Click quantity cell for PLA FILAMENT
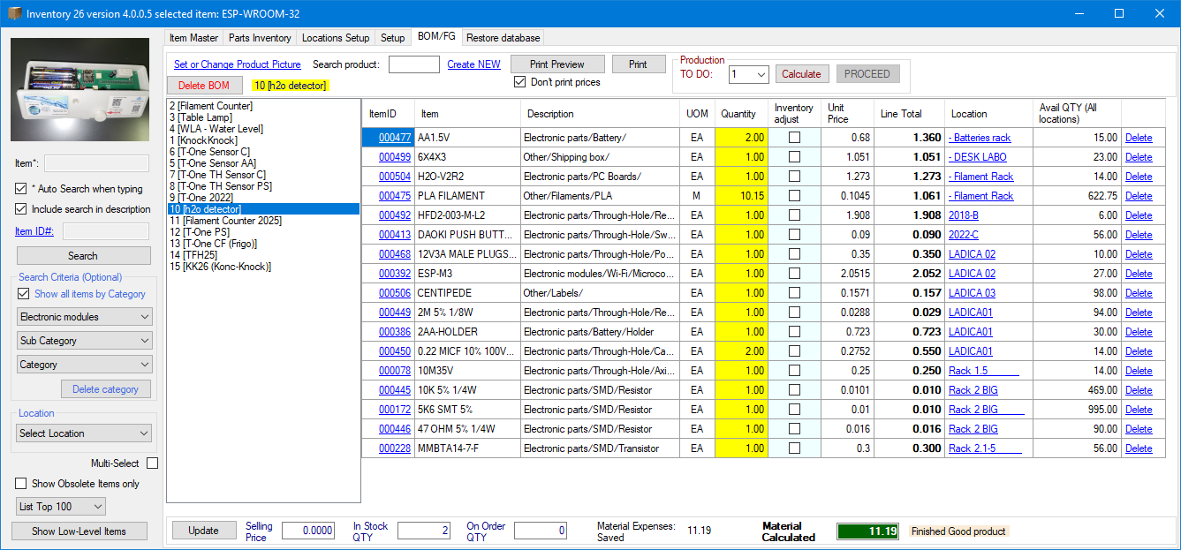The height and width of the screenshot is (550, 1181). tap(742, 196)
